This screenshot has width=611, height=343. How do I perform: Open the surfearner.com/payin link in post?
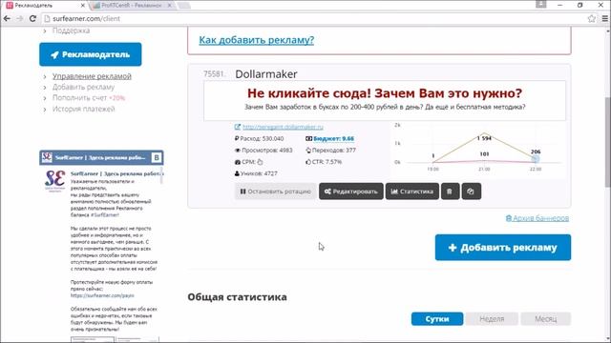tap(102, 295)
